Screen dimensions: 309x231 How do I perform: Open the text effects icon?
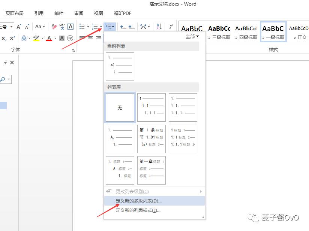24,38
